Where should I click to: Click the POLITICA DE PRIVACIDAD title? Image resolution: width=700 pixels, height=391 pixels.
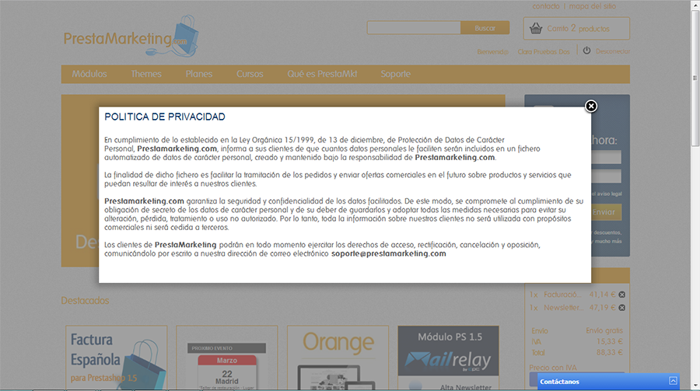[x=165, y=117]
